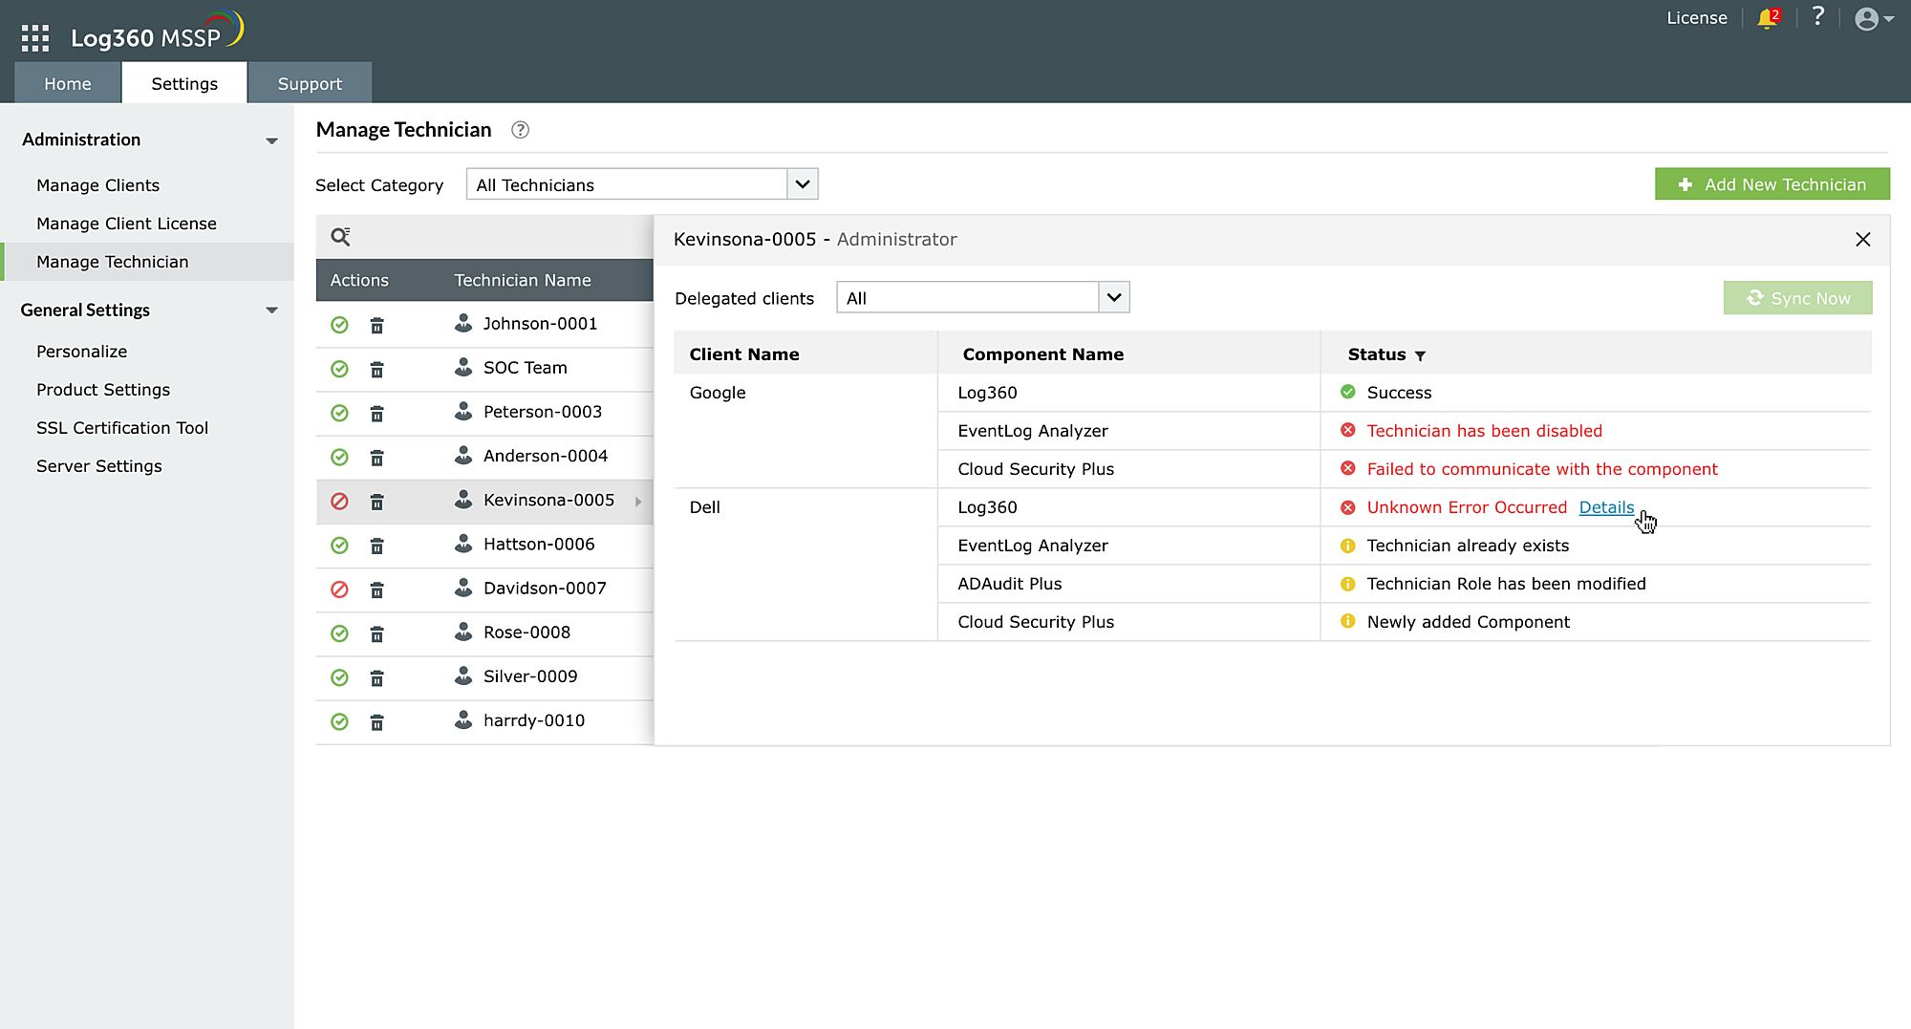The width and height of the screenshot is (1911, 1029).
Task: Select technician harrdy-0010 name
Action: click(534, 720)
